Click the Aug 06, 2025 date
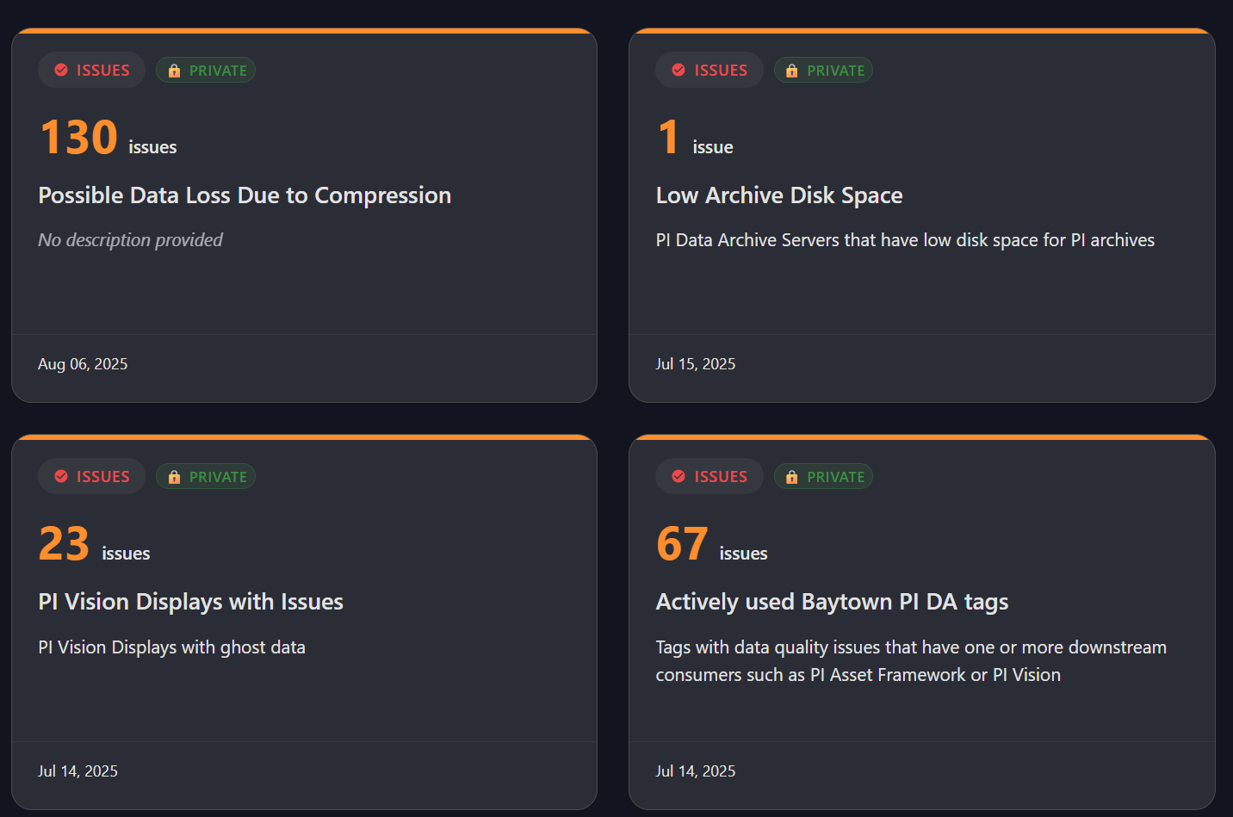 tap(83, 364)
